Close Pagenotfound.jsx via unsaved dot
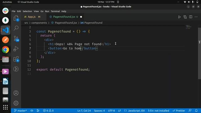201x113 pixels. click(x=81, y=17)
